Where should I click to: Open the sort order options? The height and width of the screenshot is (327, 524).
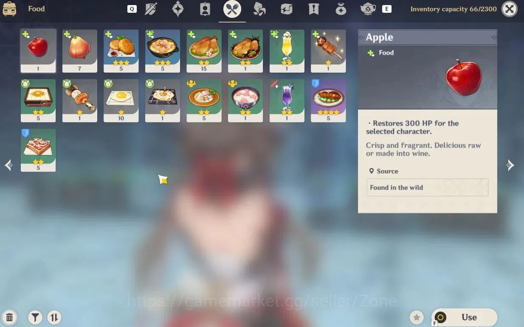click(54, 317)
